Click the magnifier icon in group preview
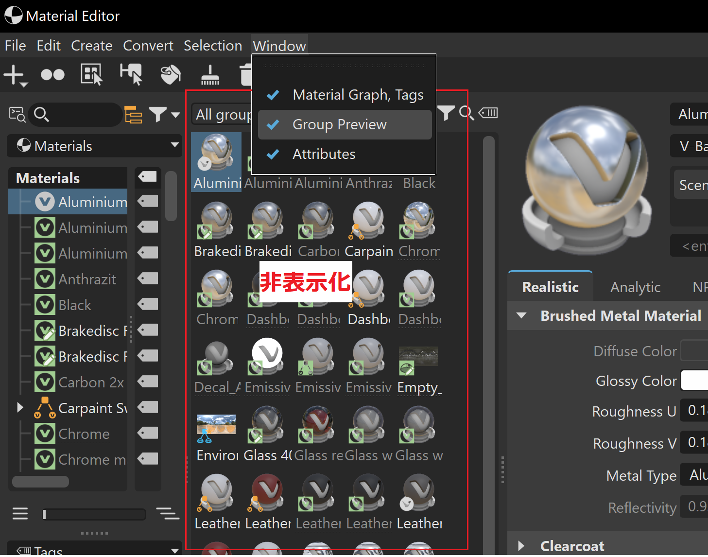Image resolution: width=708 pixels, height=557 pixels. click(466, 113)
